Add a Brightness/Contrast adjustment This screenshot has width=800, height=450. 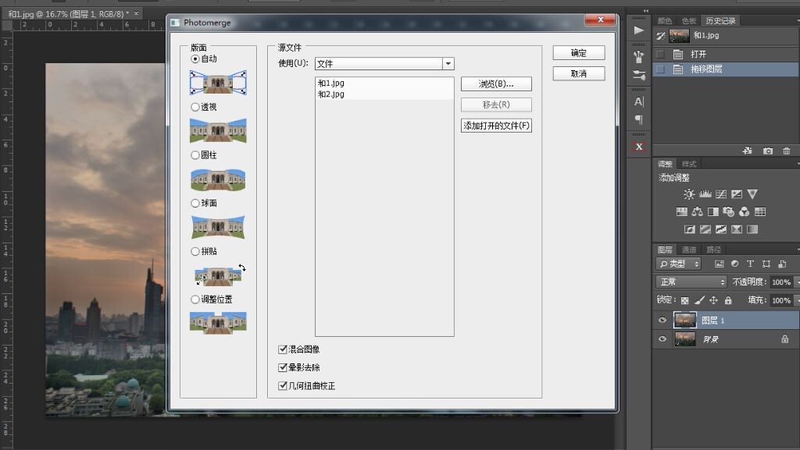[689, 194]
